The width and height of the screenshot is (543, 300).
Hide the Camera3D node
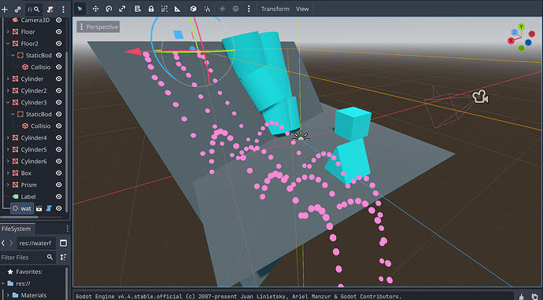59,20
